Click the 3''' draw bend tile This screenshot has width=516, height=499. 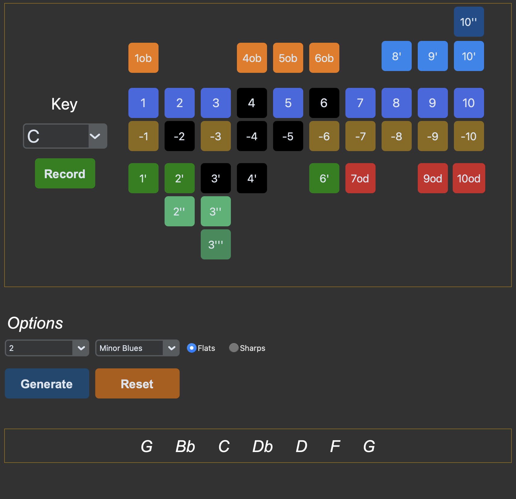click(216, 244)
